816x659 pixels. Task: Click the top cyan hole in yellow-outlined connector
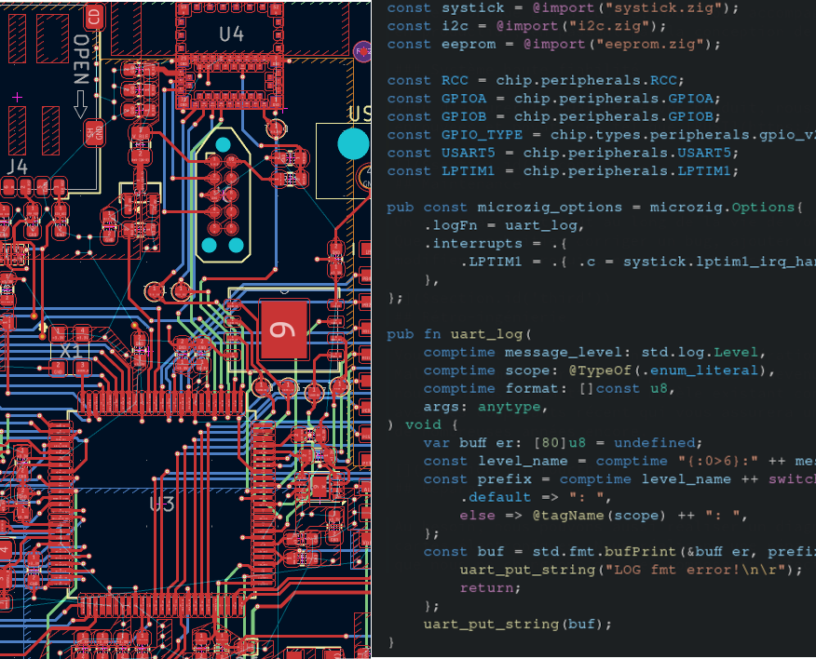(224, 144)
